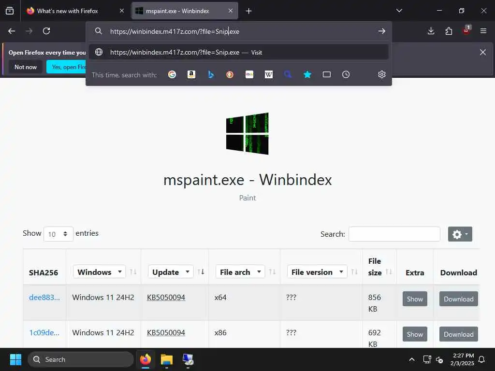Click the blue magnifier search engine icon
Viewport: 495px width, 371px height.
[x=288, y=74]
